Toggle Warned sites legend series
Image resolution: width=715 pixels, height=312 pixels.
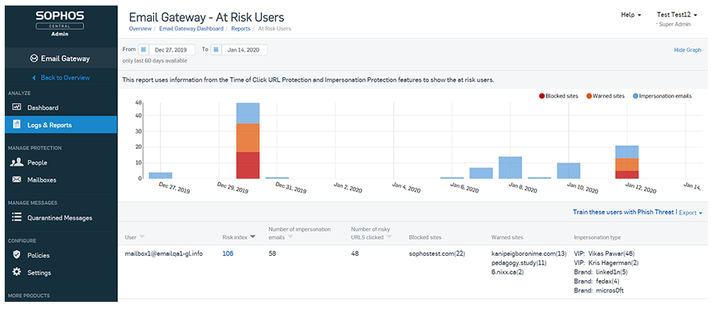(606, 96)
